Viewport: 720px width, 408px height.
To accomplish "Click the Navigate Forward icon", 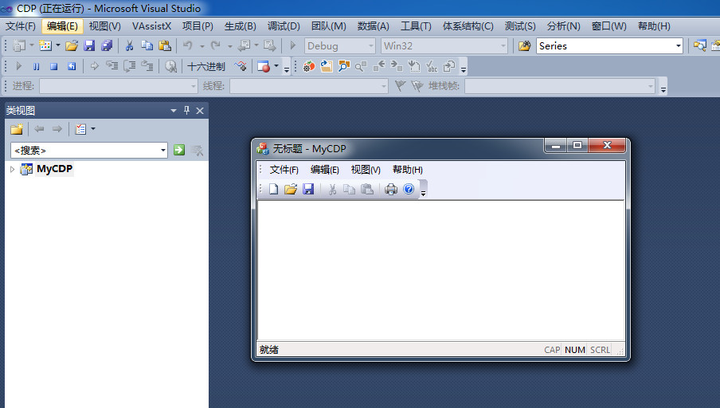I will click(x=269, y=45).
